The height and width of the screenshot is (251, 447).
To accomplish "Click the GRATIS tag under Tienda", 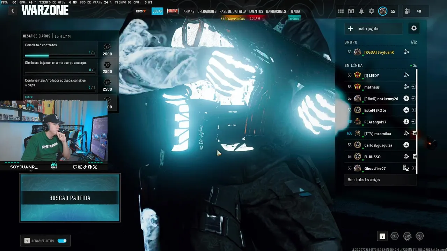I will pyautogui.click(x=294, y=18).
